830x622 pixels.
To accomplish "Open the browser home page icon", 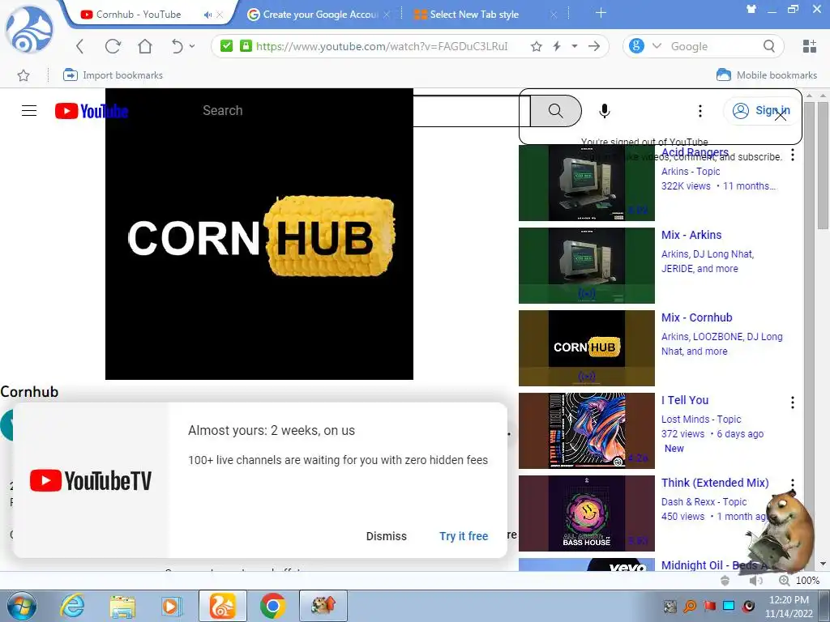I will pyautogui.click(x=144, y=46).
